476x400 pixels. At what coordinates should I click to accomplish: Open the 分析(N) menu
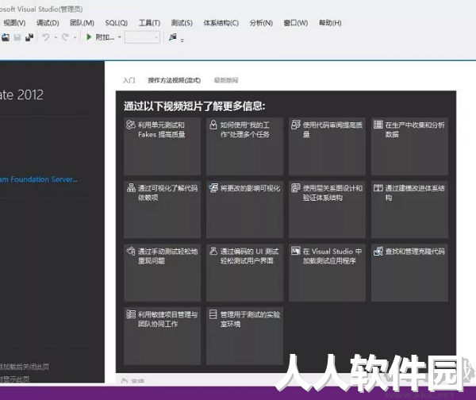(x=261, y=23)
